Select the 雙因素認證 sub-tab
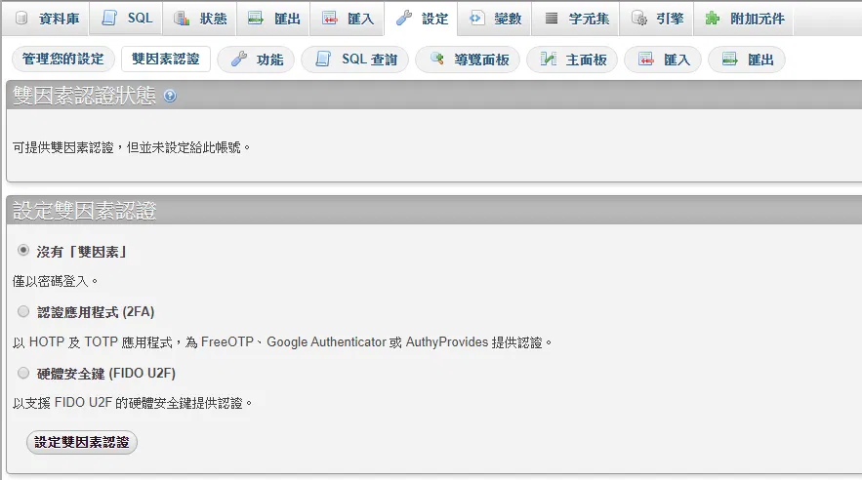The image size is (862, 480). pyautogui.click(x=166, y=59)
